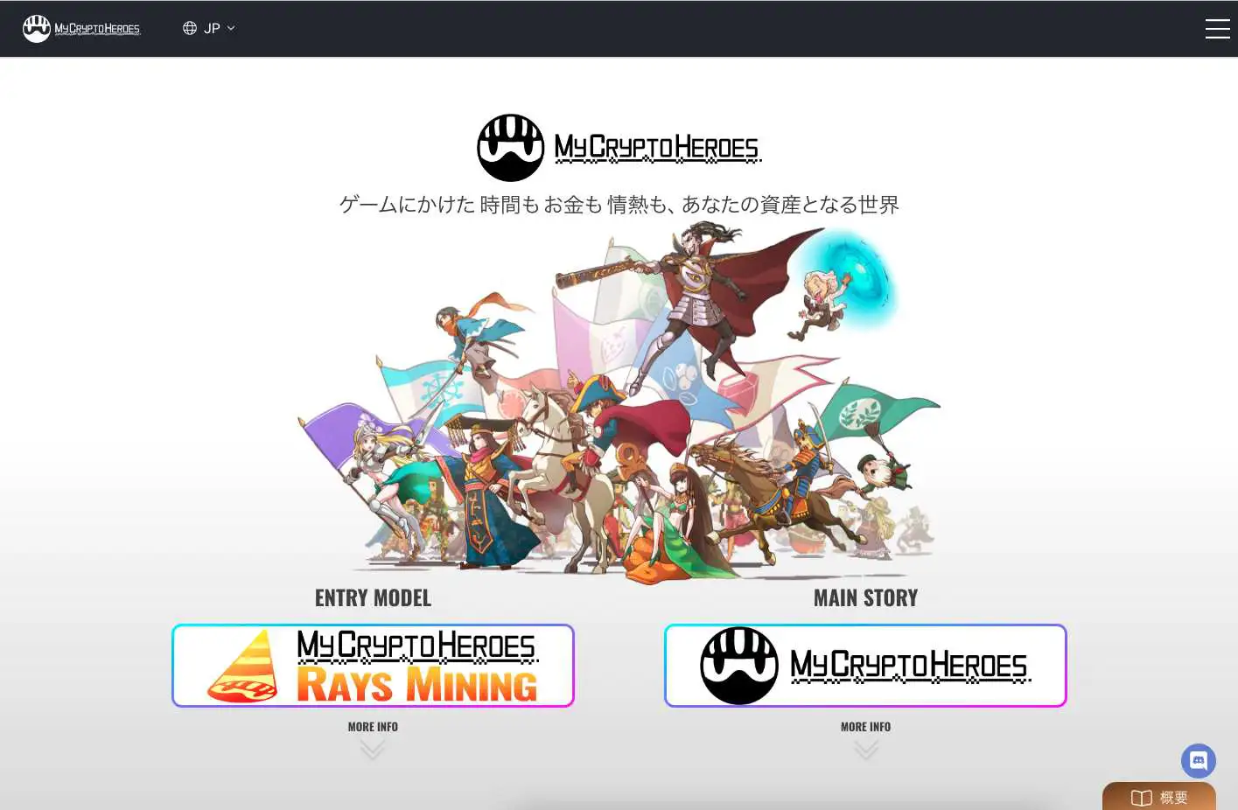Open the Discord chat bubble icon
The height and width of the screenshot is (810, 1238).
coord(1198,761)
